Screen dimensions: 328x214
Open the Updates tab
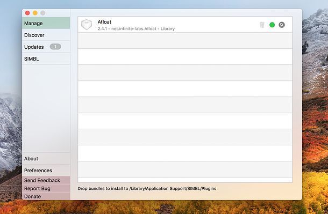click(x=46, y=47)
